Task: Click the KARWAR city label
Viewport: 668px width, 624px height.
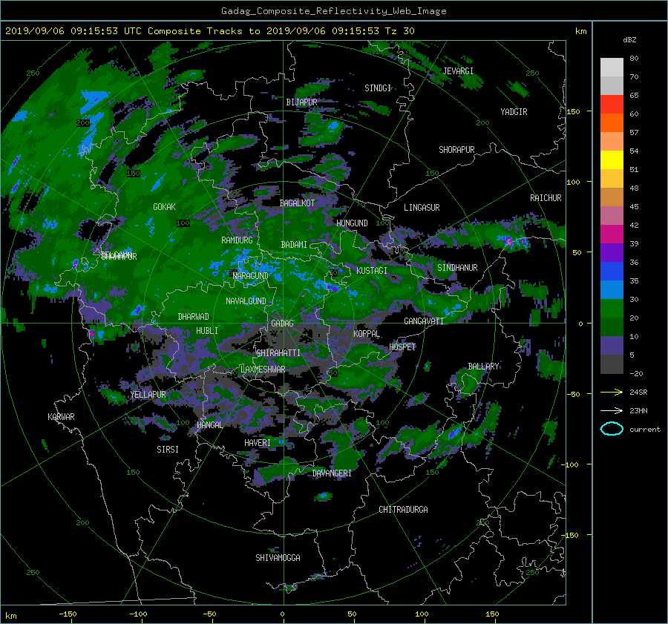Action: (61, 417)
